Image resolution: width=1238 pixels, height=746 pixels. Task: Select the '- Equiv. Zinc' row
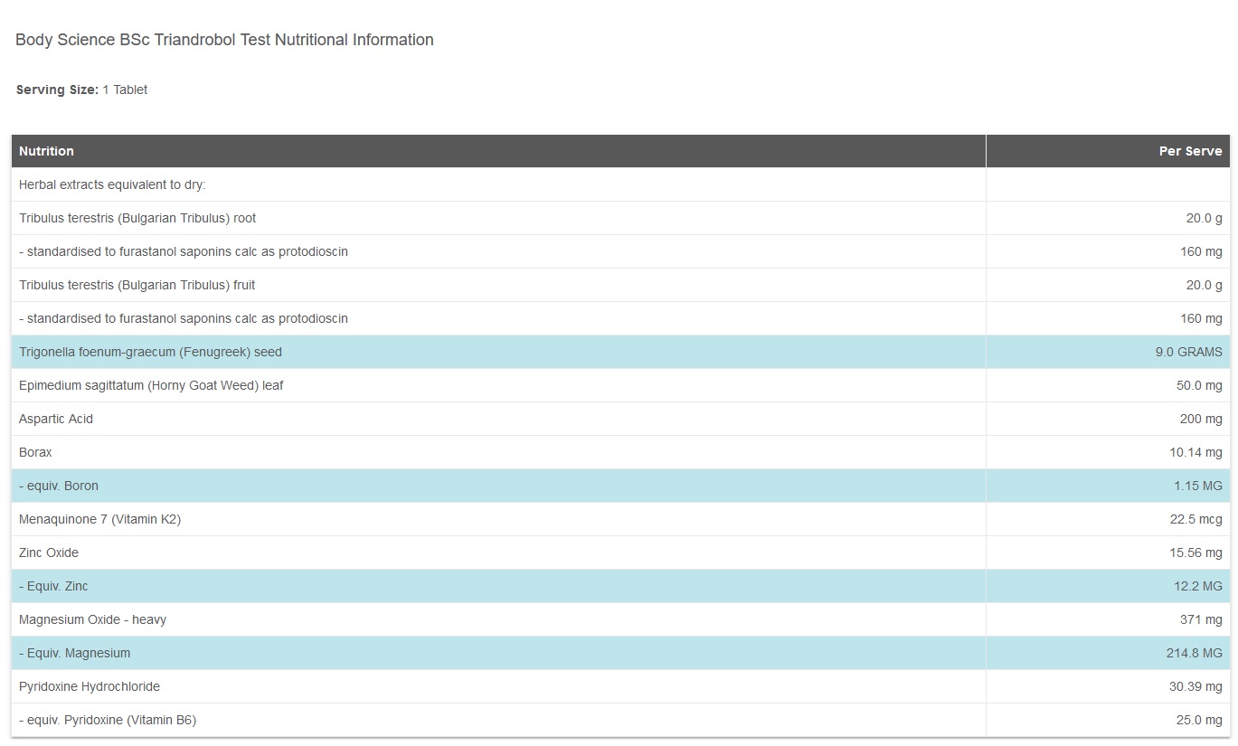[x=620, y=586]
